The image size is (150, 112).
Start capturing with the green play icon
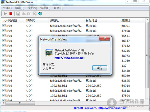pos(5,14)
